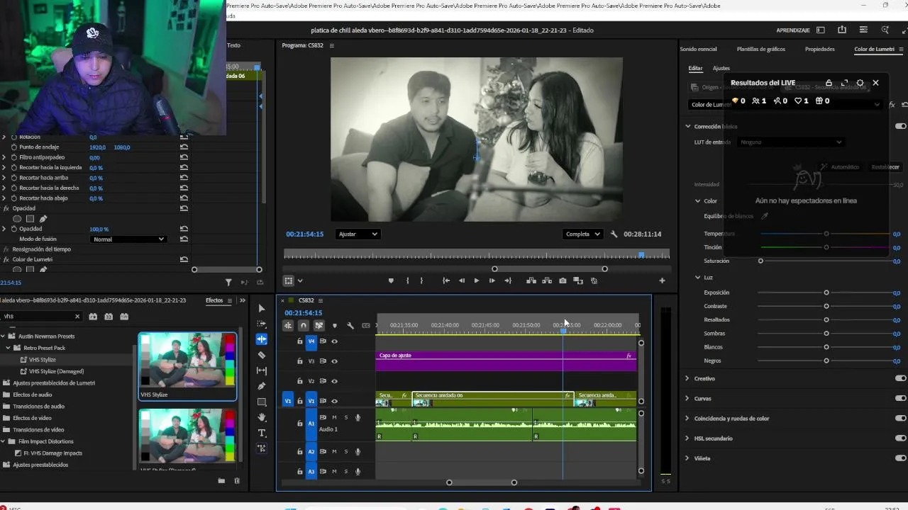The image size is (908, 510).
Task: Select the Razor tool
Action: [262, 355]
